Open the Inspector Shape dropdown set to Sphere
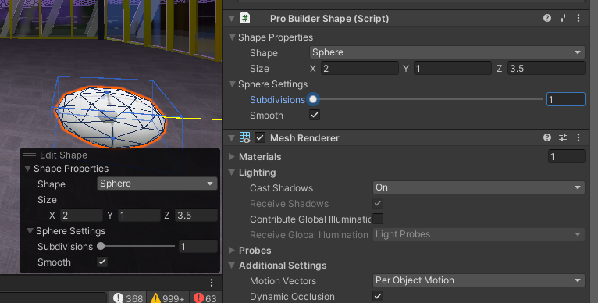Image resolution: width=598 pixels, height=303 pixels. [x=447, y=52]
